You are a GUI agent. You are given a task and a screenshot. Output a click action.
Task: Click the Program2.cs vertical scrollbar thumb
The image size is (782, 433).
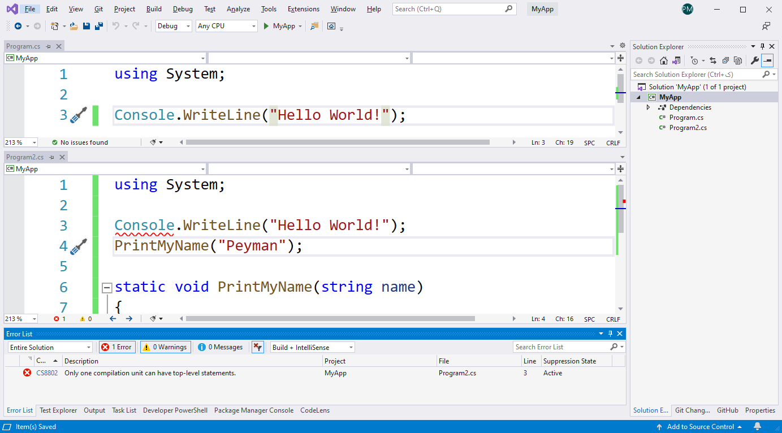pyautogui.click(x=620, y=209)
